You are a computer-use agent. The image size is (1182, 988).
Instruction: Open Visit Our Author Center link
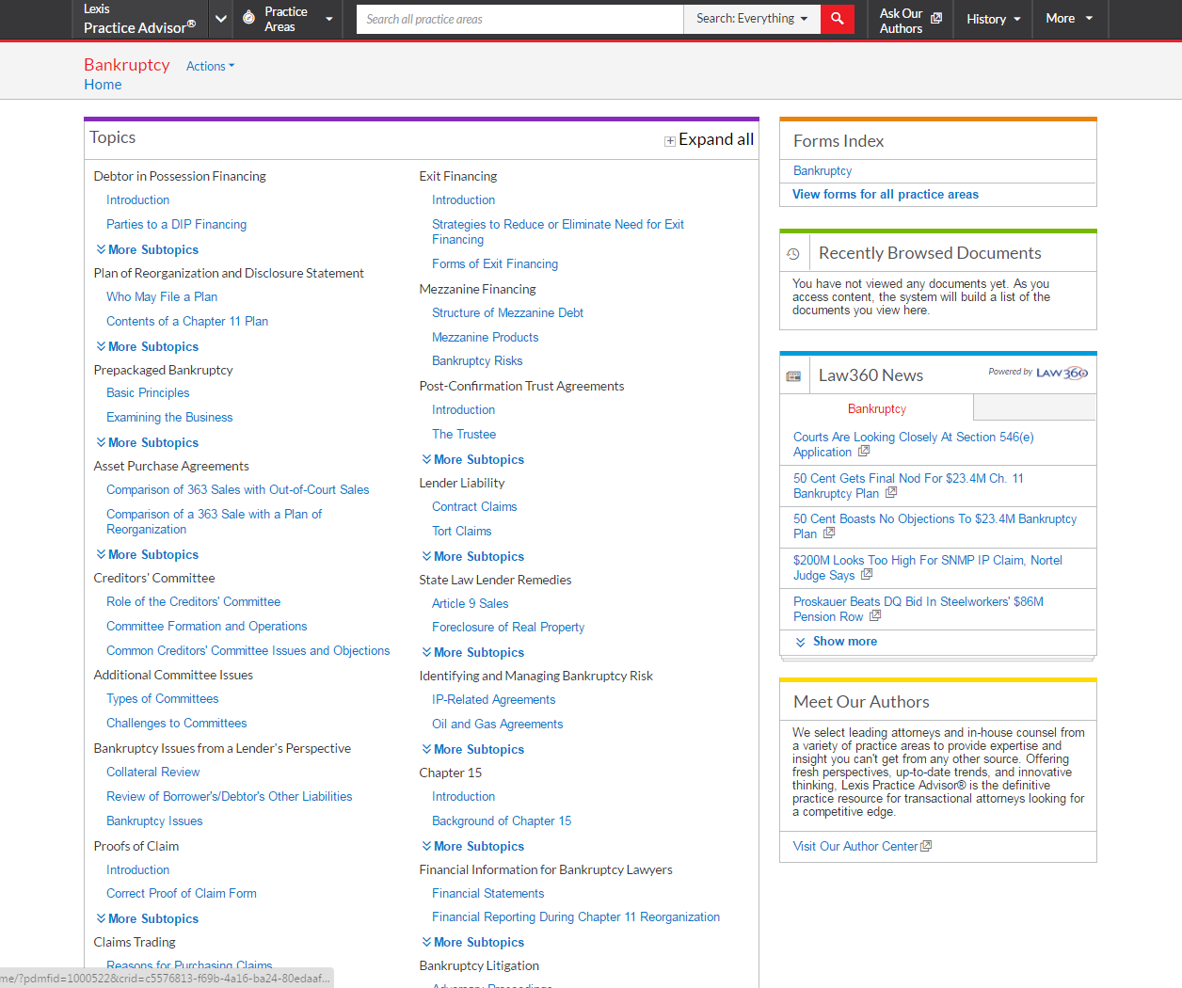click(x=855, y=846)
